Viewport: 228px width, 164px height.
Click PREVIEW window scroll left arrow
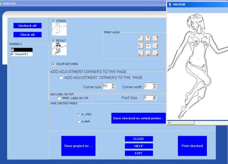(x=169, y=123)
